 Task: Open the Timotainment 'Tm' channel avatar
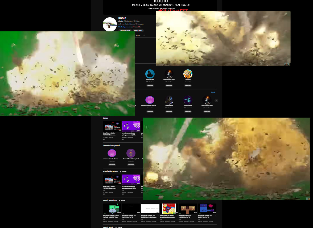188,100
